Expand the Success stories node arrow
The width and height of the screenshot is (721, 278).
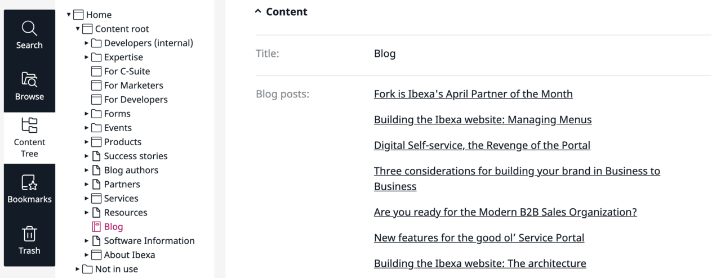pyautogui.click(x=87, y=156)
